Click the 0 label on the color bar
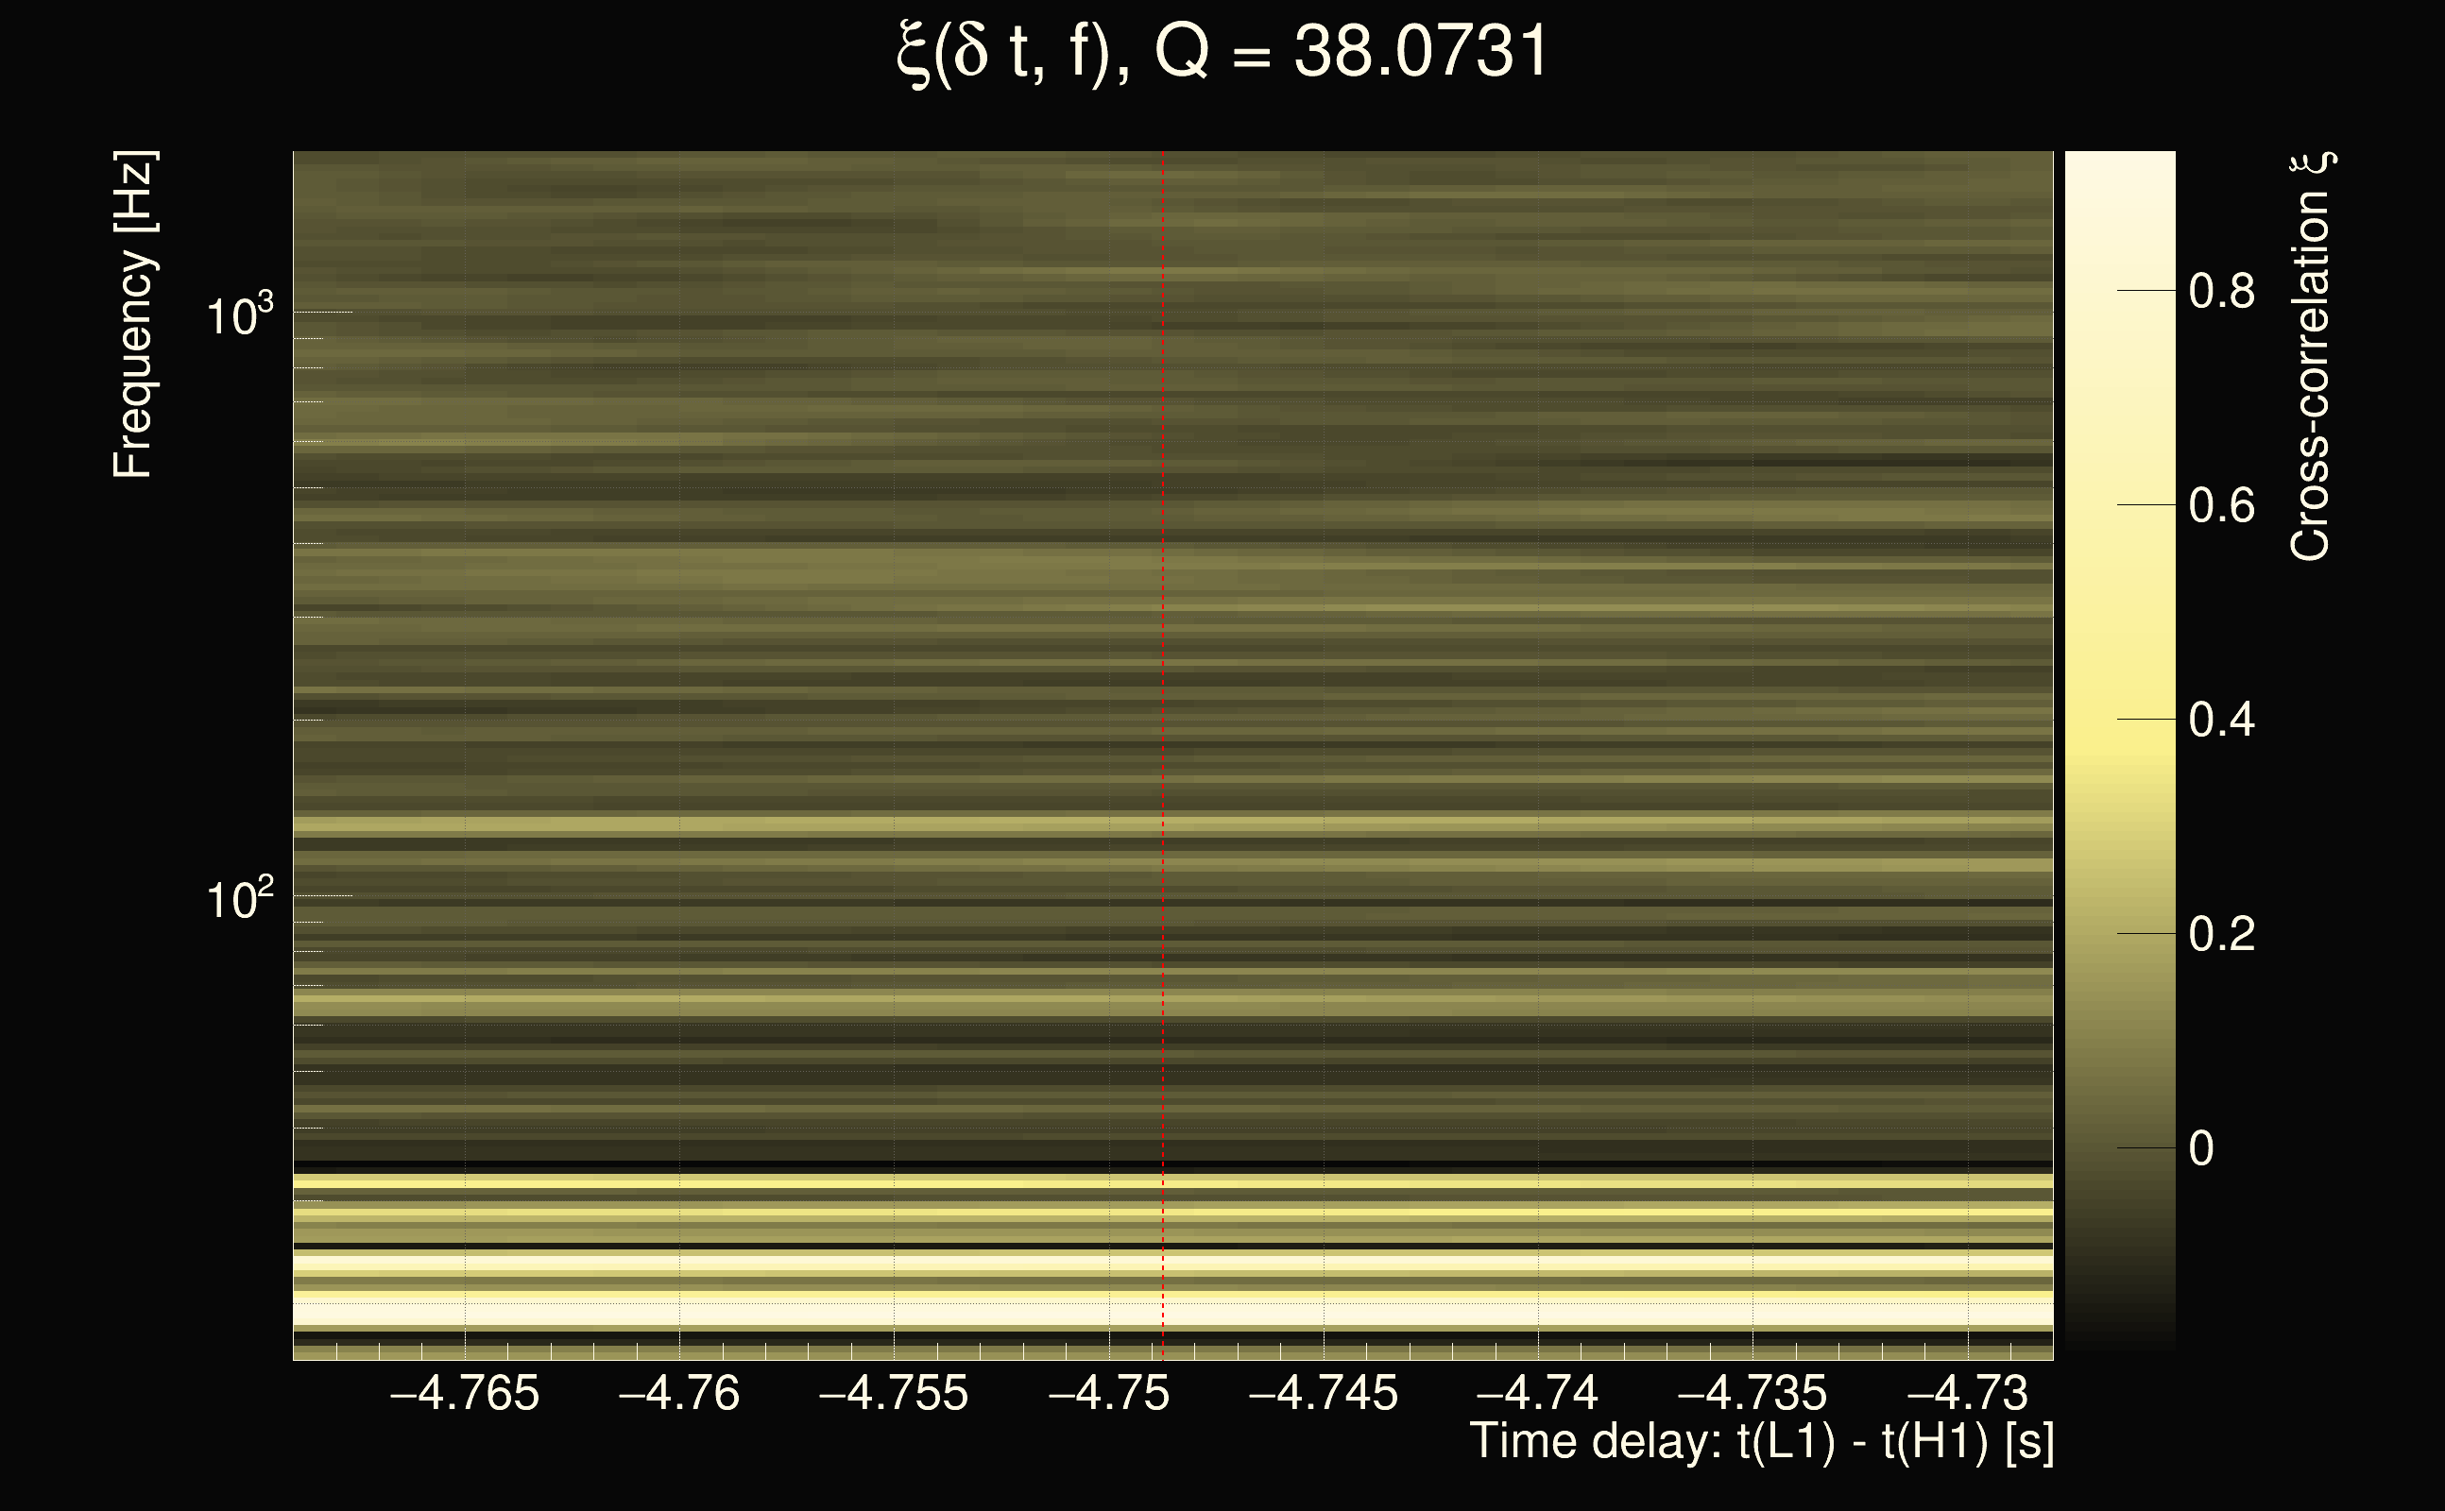 coord(2201,1148)
